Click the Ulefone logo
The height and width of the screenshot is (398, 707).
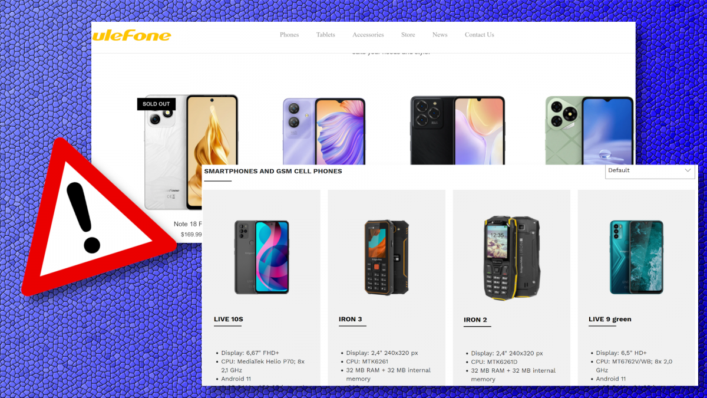(131, 35)
